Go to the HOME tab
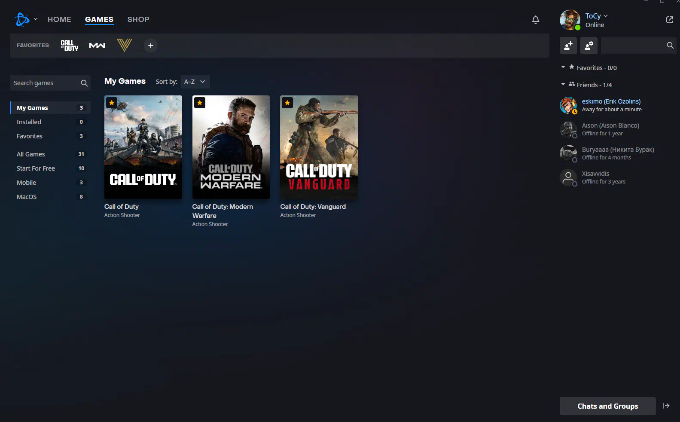This screenshot has height=422, width=680. pyautogui.click(x=59, y=19)
